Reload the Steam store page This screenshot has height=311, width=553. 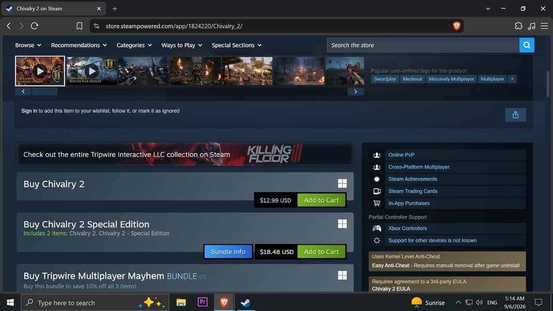pyautogui.click(x=35, y=26)
